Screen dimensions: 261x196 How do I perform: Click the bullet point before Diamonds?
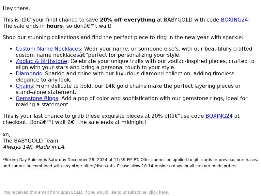pos(11,74)
